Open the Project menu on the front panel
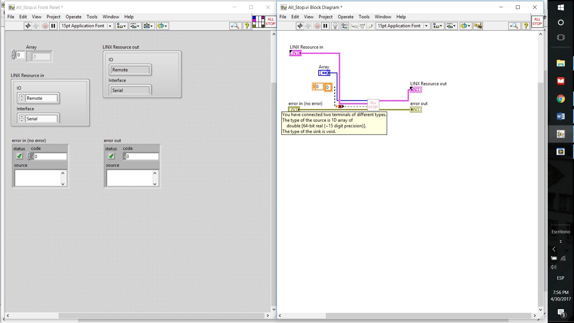Screen dimensions: 574x323 pyautogui.click(x=54, y=17)
